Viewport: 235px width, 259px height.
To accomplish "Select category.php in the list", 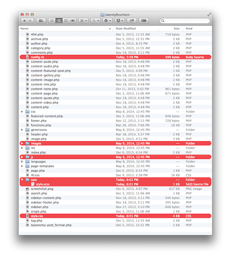I will pos(116,48).
